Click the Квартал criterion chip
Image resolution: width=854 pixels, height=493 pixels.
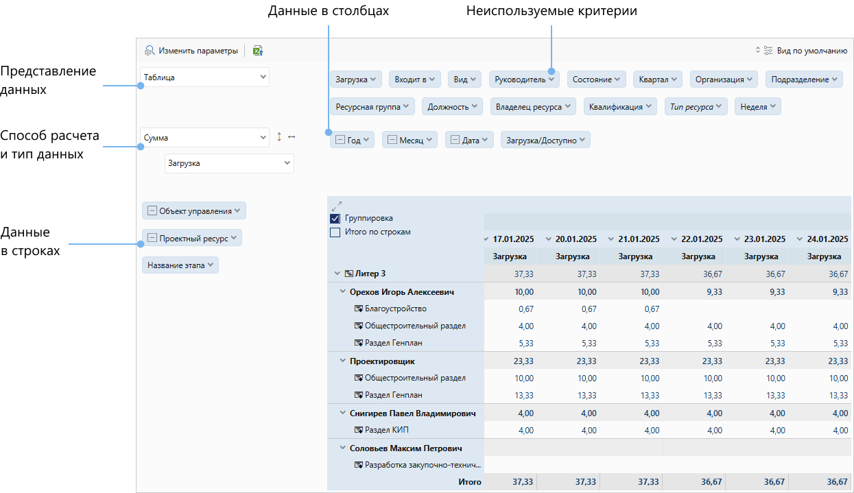657,80
